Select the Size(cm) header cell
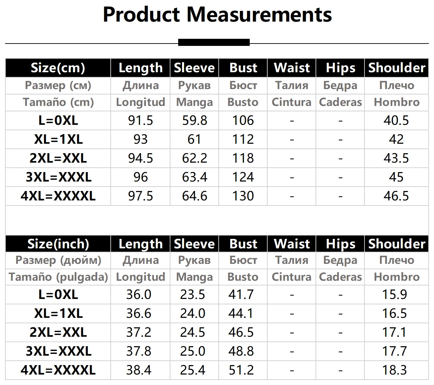 (x=58, y=68)
